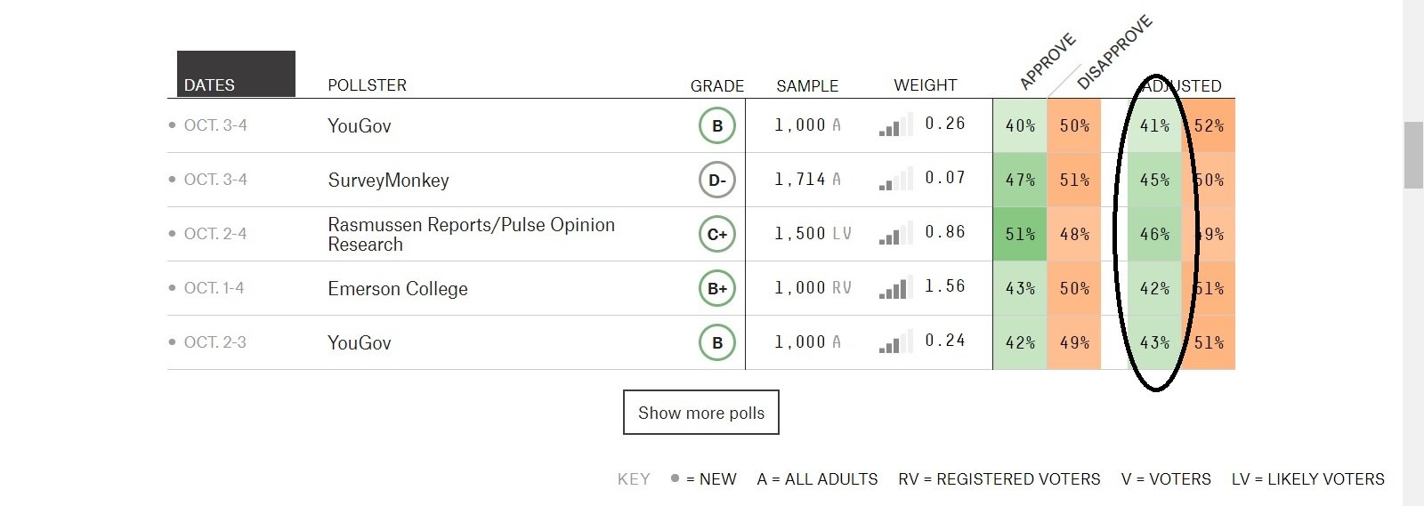Open the Emerson College pollster link
The width and height of the screenshot is (1424, 506).
[x=398, y=289]
